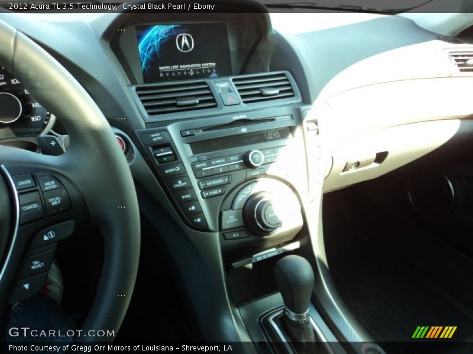This screenshot has height=354, width=473.
Task: Decrease fan speed with the lower fan button
Action: (197, 219)
